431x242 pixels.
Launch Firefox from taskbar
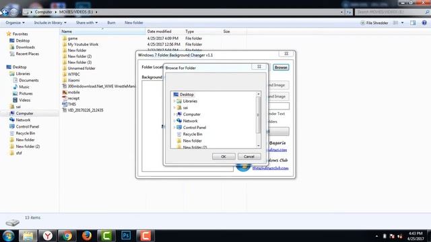87,236
